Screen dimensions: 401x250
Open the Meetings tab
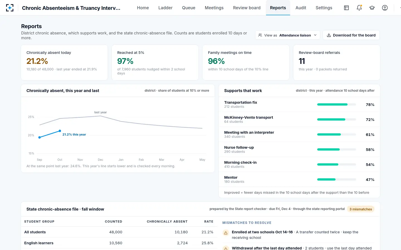[x=214, y=8]
